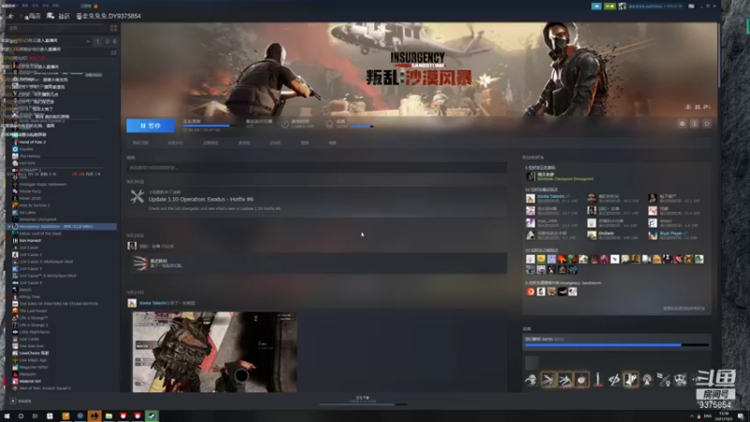Open the DY9375854 profile tab
The height and width of the screenshot is (422, 750).
click(x=109, y=16)
